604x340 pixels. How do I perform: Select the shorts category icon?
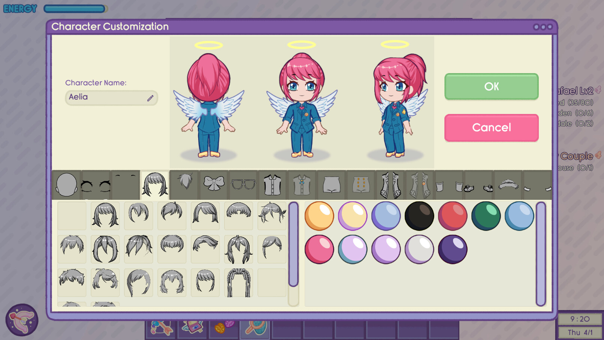331,184
